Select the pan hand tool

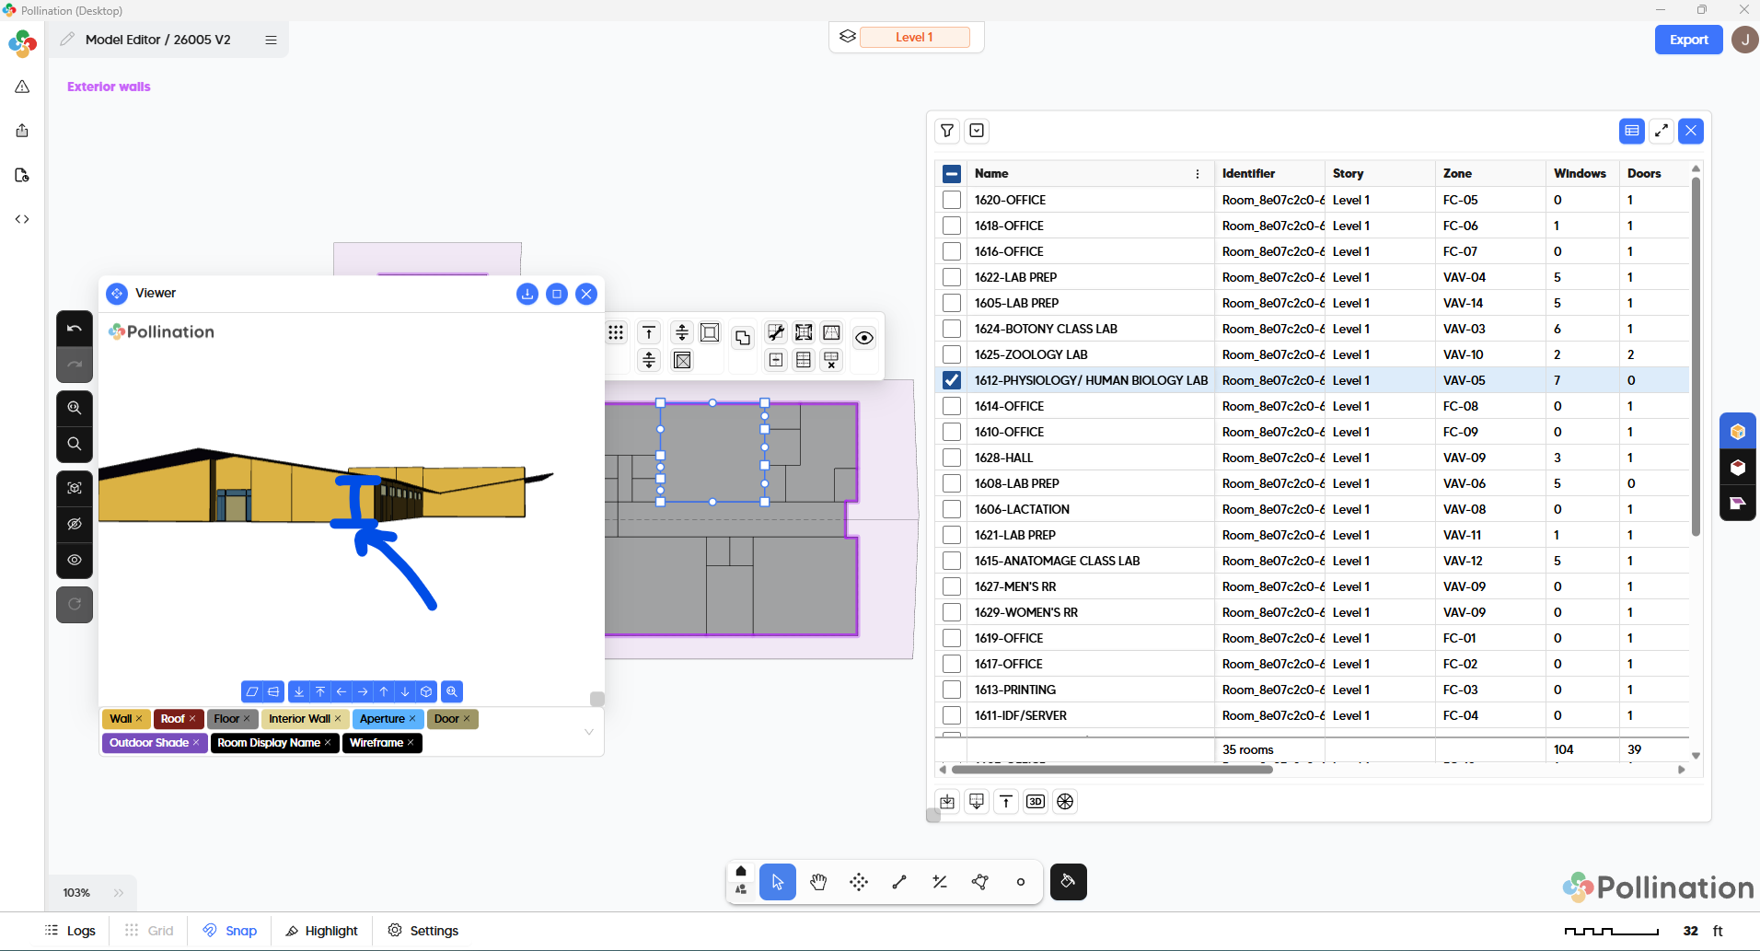coord(818,882)
